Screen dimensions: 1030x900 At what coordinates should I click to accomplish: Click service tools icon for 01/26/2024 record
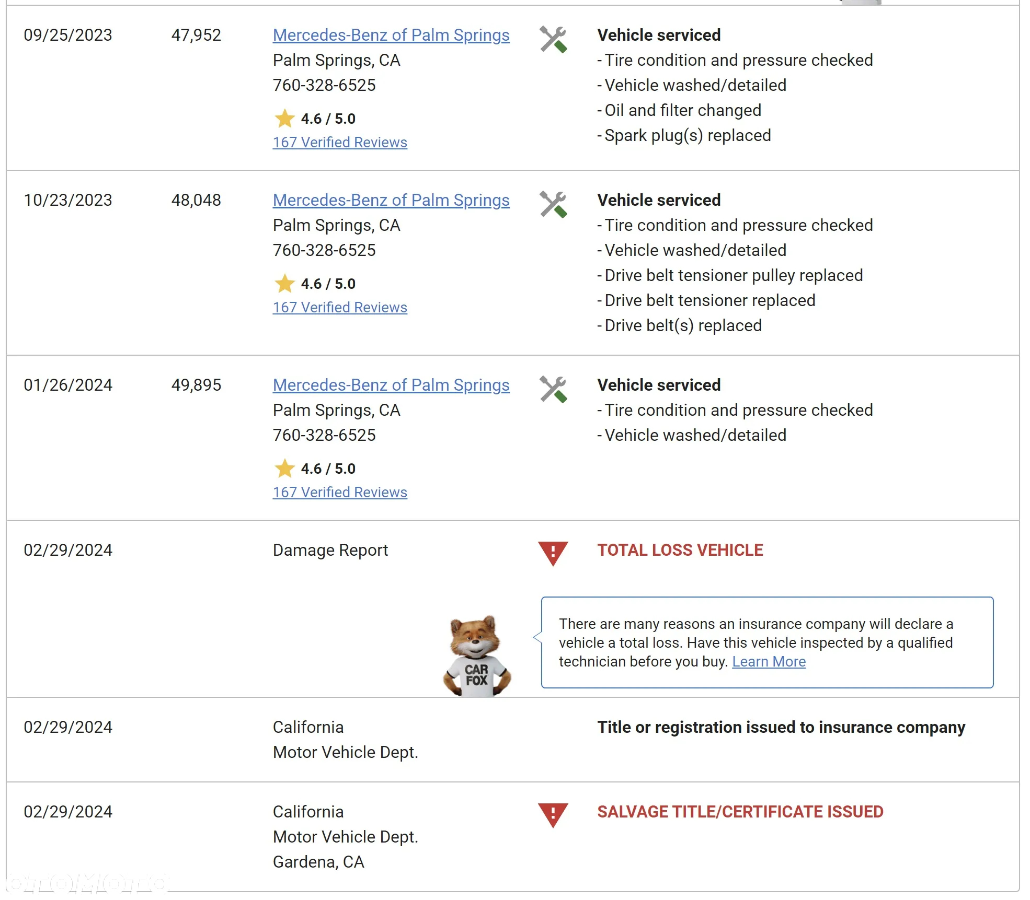click(x=553, y=389)
